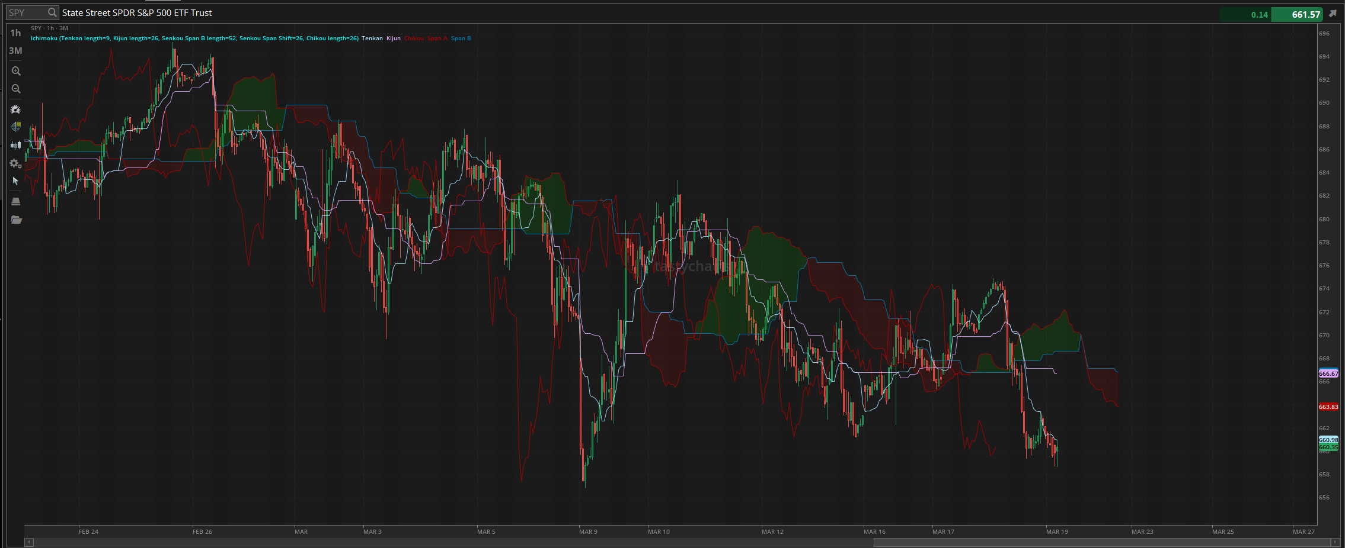Click the 680 price axis label
This screenshot has height=548, width=1345.
(x=1324, y=220)
